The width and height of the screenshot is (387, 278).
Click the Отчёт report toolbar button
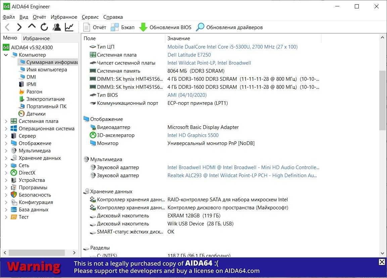pos(95,27)
